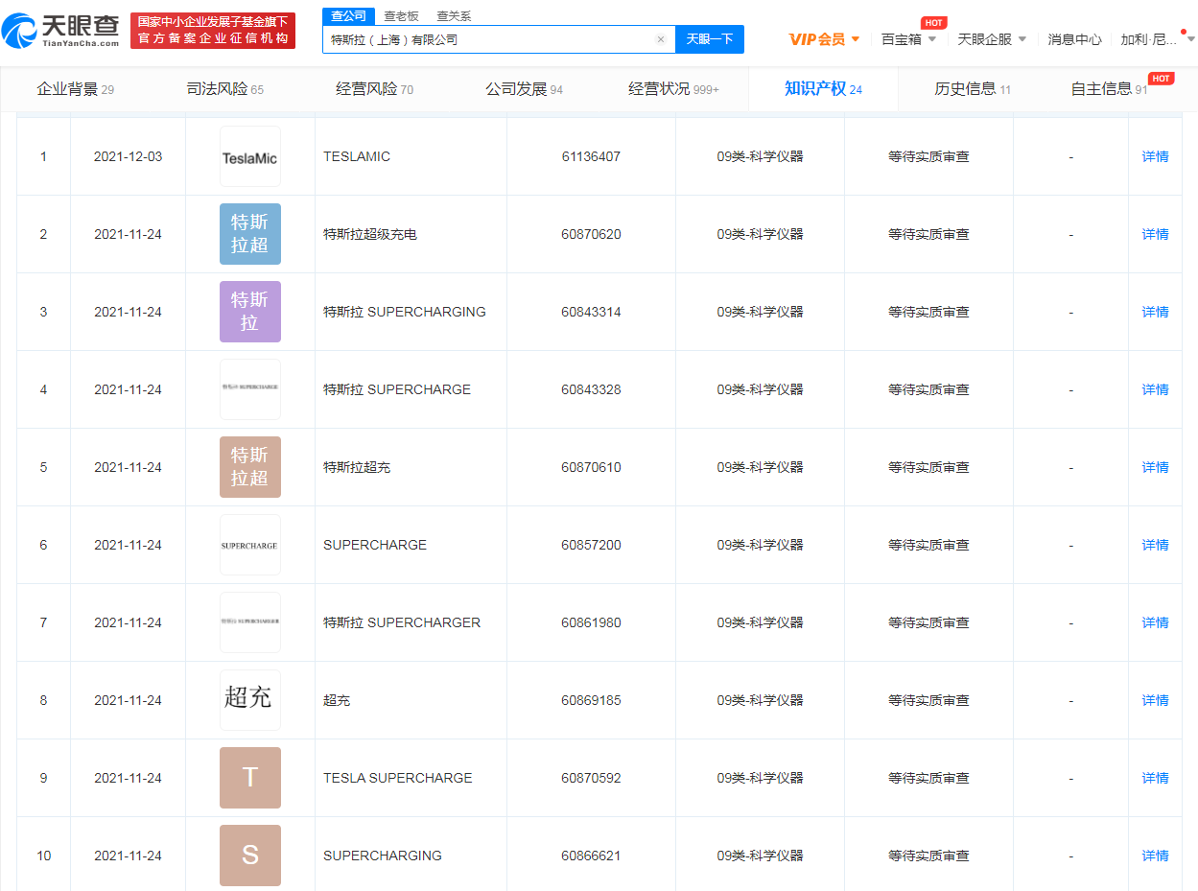Select 09类-科学仪器 in the TESLAMIC row
The image size is (1198, 891).
pos(760,156)
